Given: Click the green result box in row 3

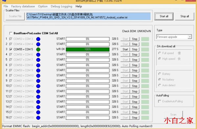Looking at the screenshot, I should click(x=145, y=49).
